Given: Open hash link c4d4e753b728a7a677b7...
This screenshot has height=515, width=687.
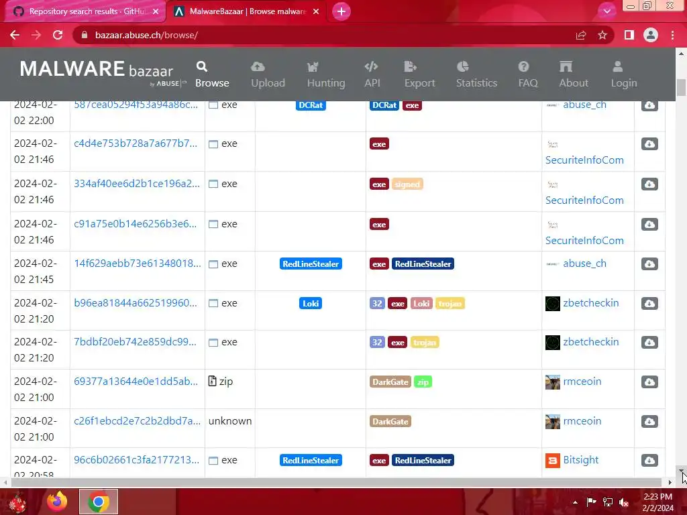Looking at the screenshot, I should [136, 144].
